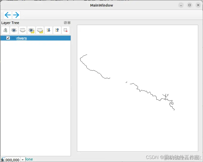Hide selected layers using the closed eye with yellow note icon
The height and width of the screenshot is (162, 203).
[40, 30]
